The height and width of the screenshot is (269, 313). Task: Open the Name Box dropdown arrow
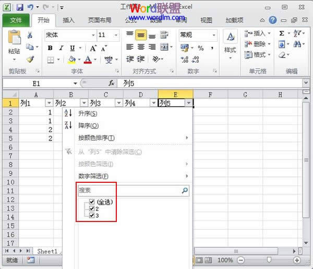[75, 84]
